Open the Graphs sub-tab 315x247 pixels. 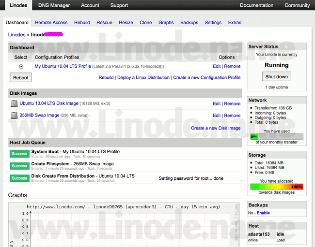click(x=166, y=22)
